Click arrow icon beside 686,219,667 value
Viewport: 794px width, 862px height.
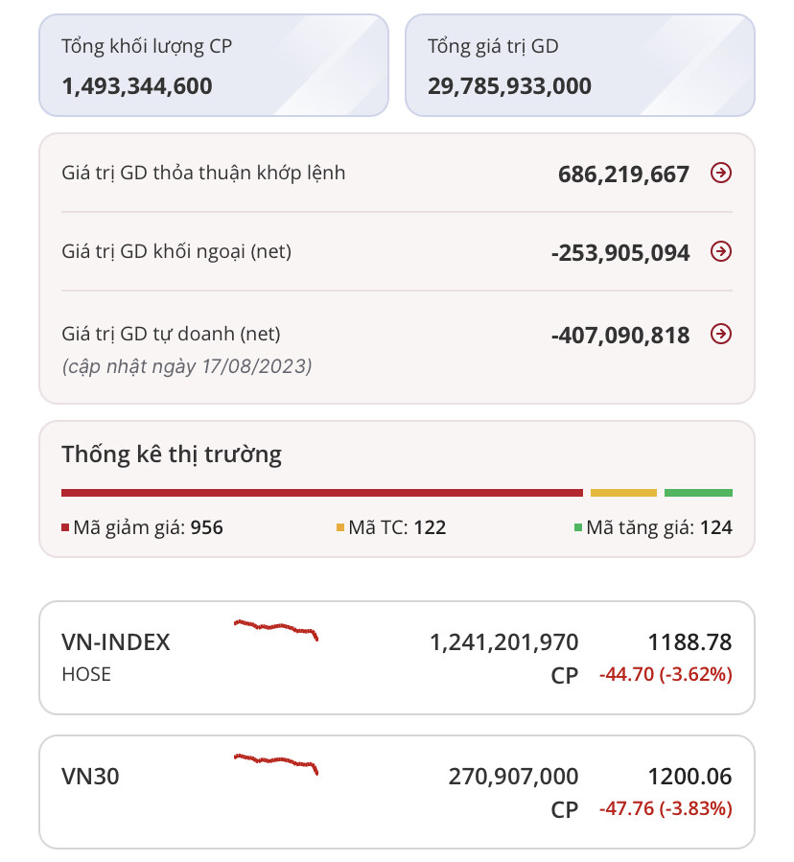(721, 174)
